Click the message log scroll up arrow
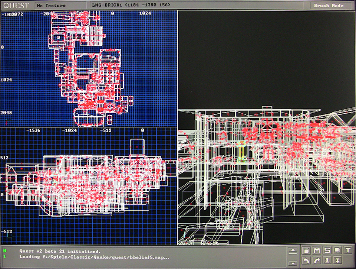Viewport: 356px width, 269px height. 293,250
